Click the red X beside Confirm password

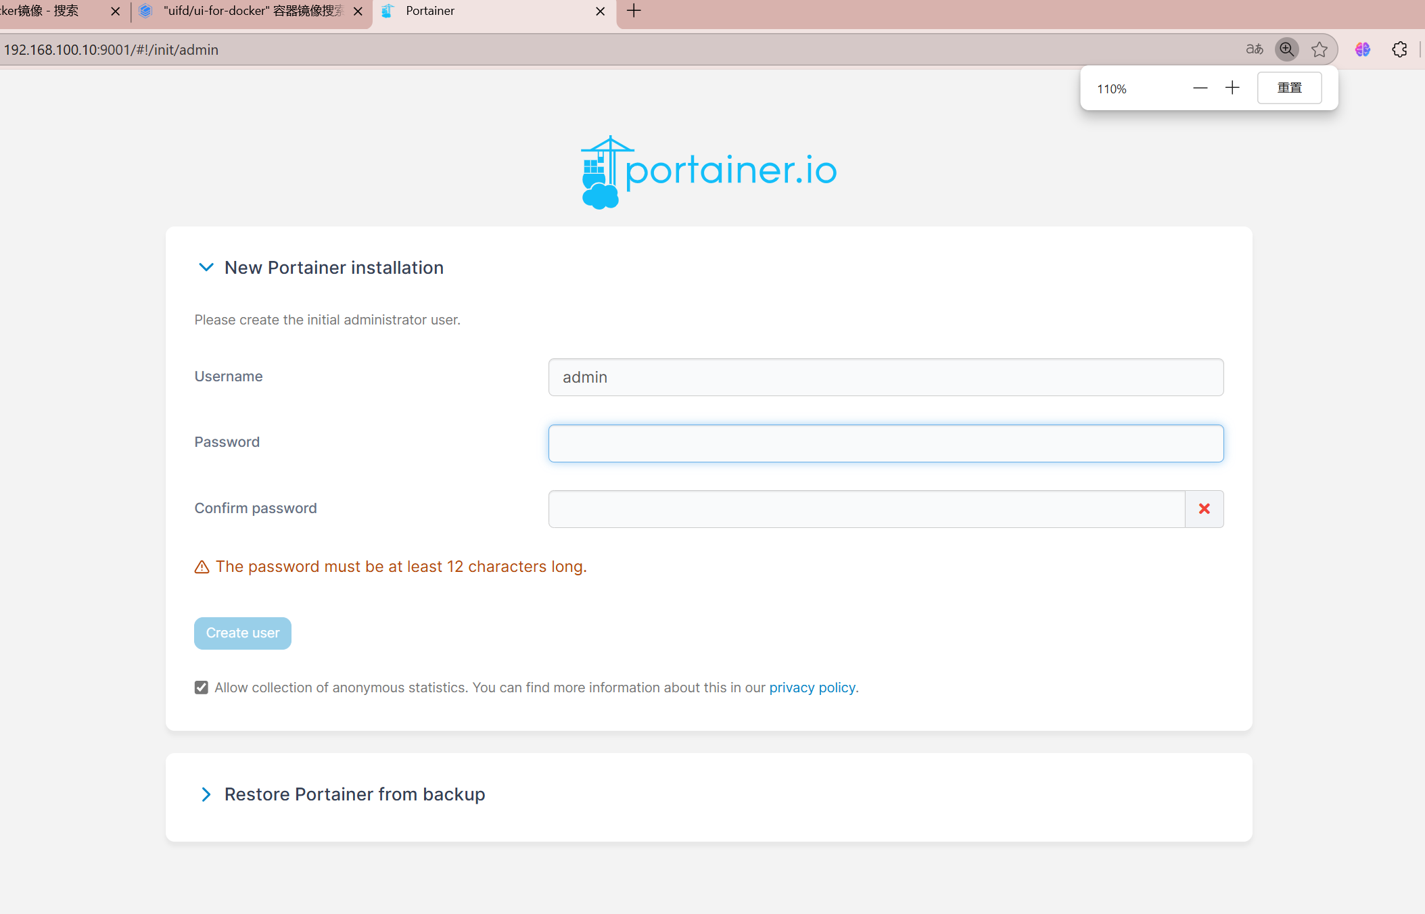click(1204, 508)
